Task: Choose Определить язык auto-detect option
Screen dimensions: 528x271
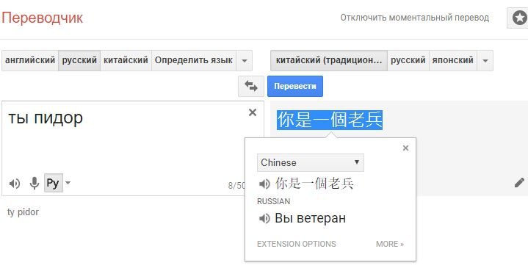Action: coord(194,61)
